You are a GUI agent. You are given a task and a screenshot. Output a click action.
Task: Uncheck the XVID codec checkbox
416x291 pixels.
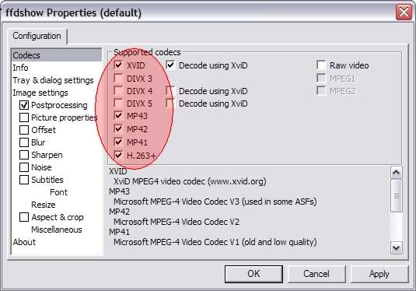click(118, 65)
